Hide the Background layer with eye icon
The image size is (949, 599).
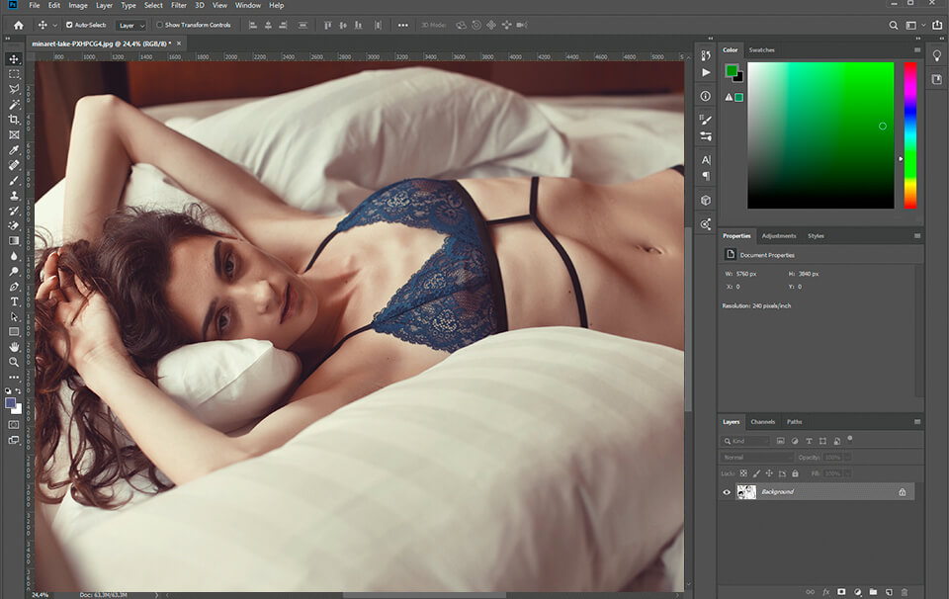point(727,492)
